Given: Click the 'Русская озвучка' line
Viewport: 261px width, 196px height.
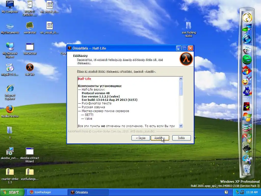Looking at the screenshot, I should [93, 107].
